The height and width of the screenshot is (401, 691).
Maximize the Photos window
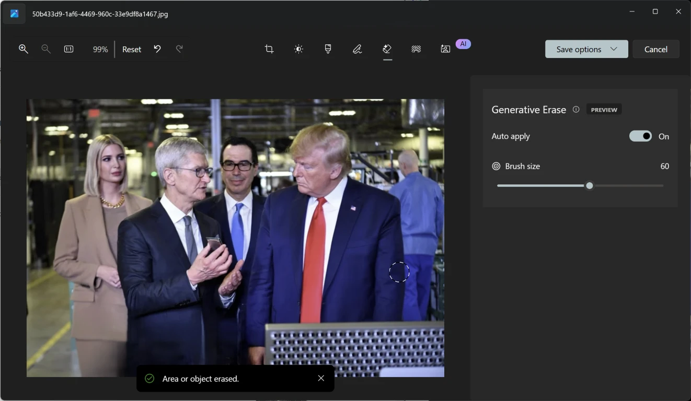(x=655, y=11)
